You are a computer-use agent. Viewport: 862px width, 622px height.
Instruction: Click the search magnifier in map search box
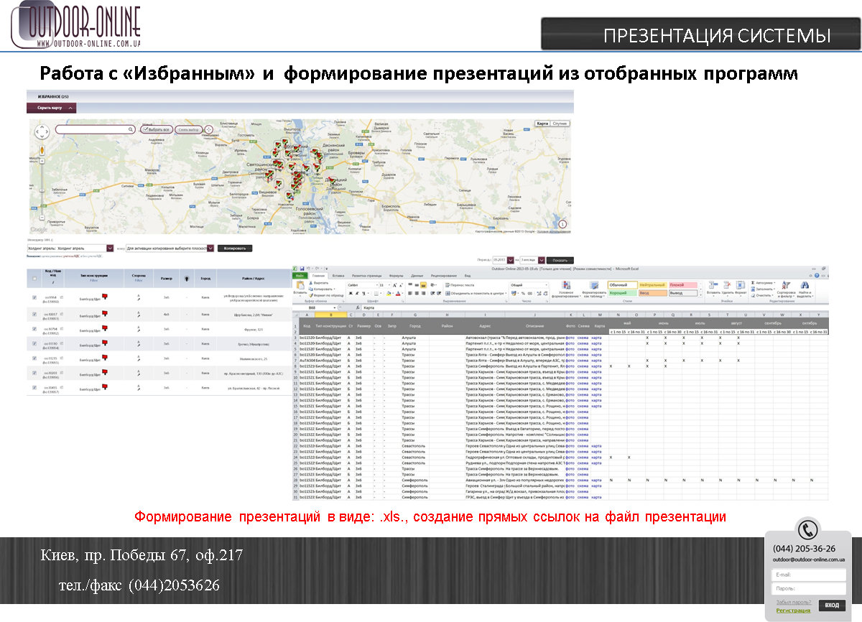(131, 129)
